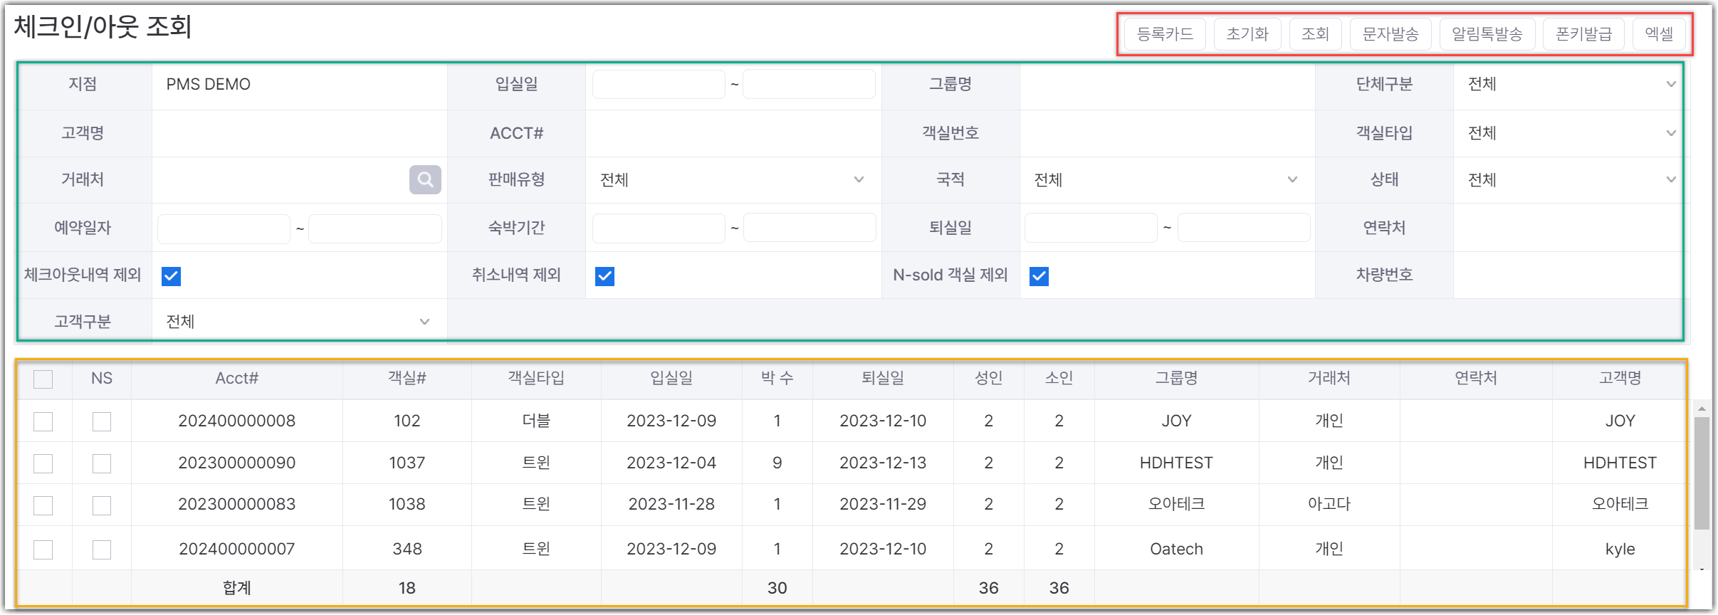
Task: Check the select-all header checkbox
Action: 43,379
